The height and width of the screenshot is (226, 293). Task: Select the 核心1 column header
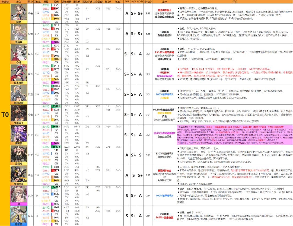(x=108, y=2)
